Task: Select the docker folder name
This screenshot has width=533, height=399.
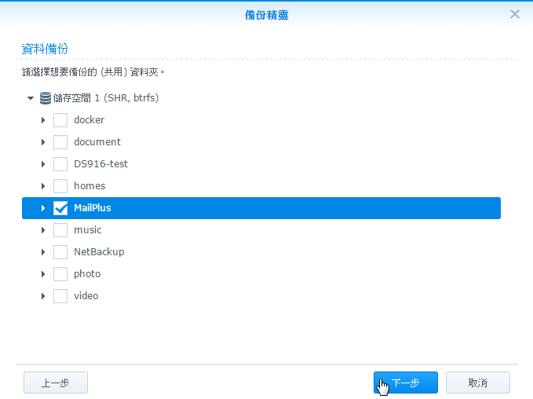Action: [x=89, y=119]
